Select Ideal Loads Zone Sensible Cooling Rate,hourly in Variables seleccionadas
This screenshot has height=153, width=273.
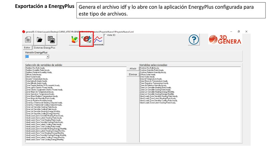tap(159, 101)
